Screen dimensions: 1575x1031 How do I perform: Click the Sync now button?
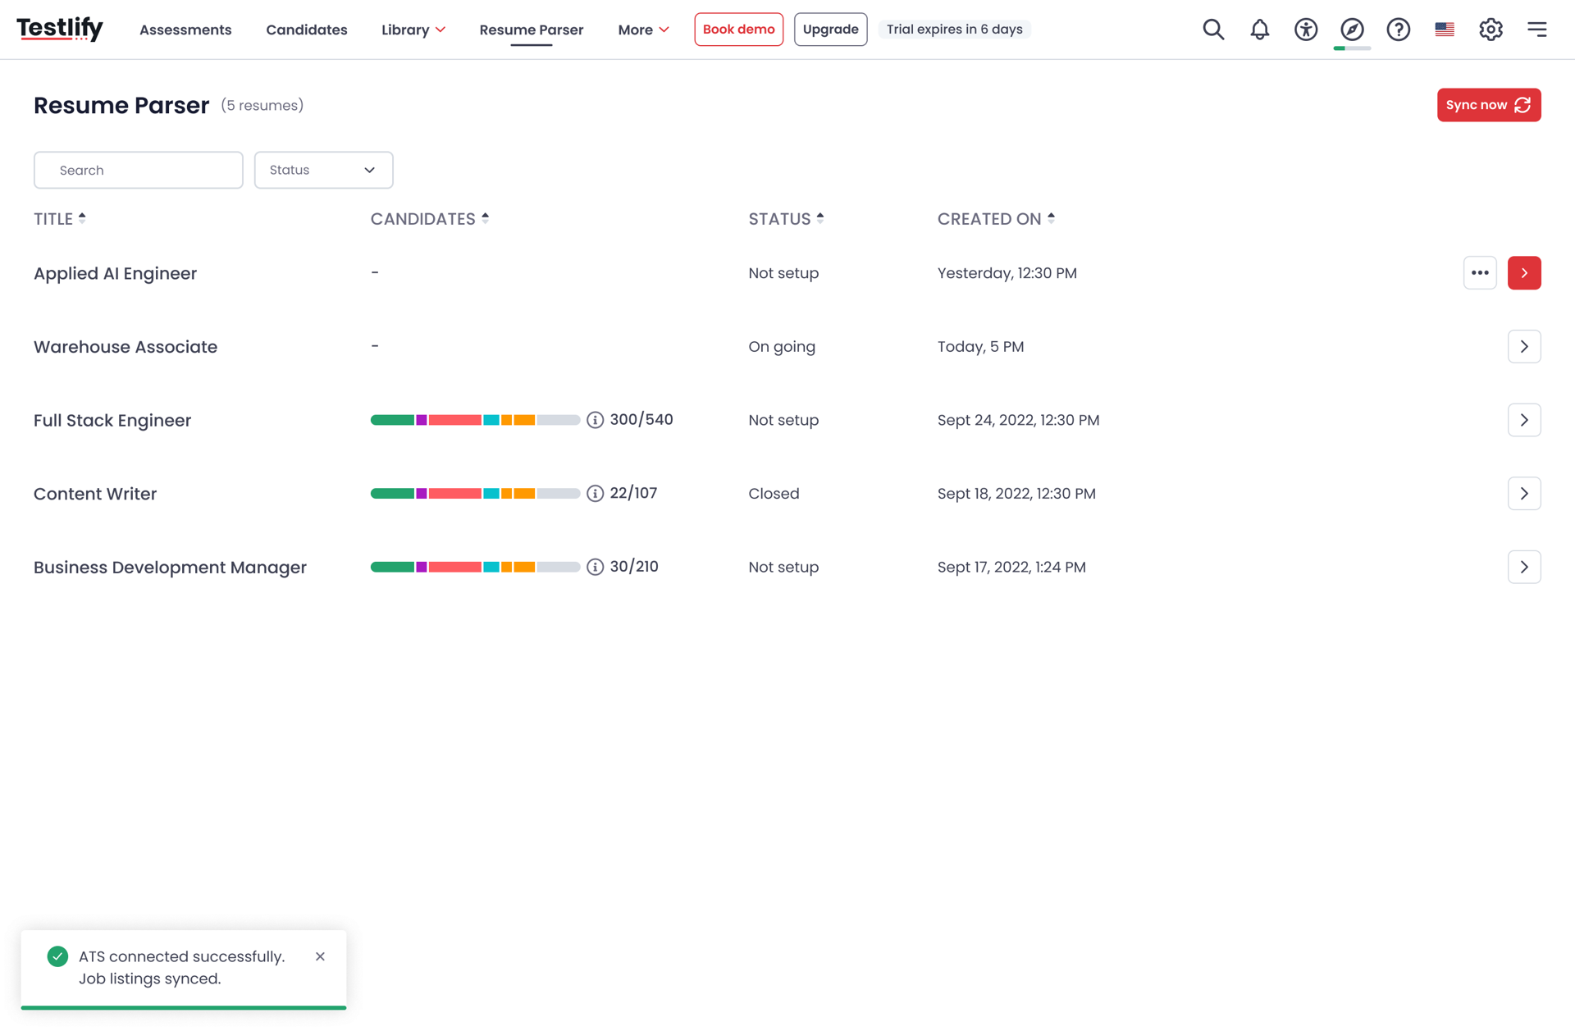(x=1488, y=105)
